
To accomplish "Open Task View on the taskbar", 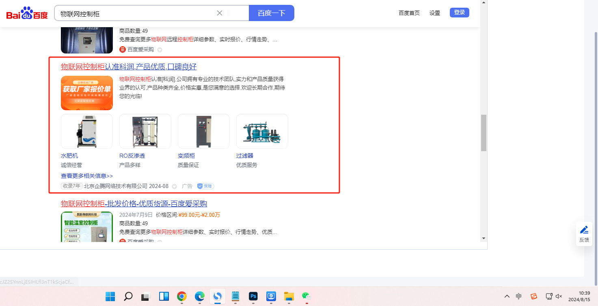I will pos(146,296).
